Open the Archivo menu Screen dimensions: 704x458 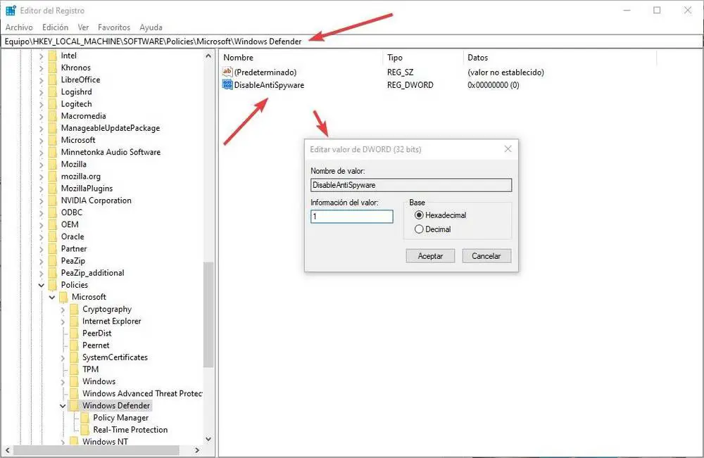[x=19, y=27]
